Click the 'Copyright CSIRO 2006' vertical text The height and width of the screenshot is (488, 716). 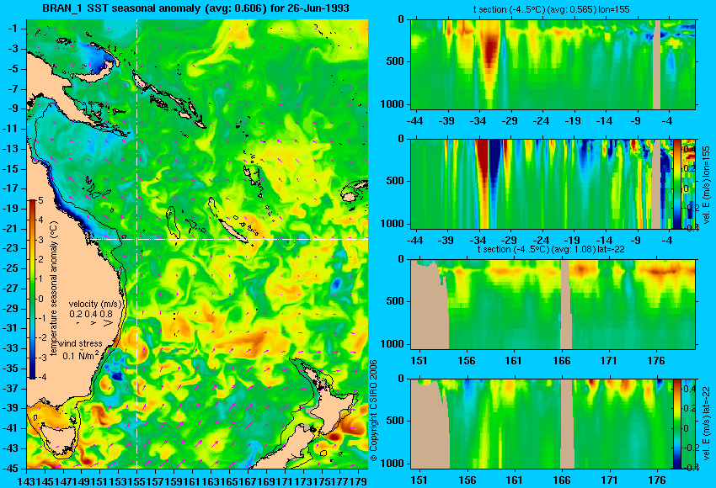[x=373, y=410]
